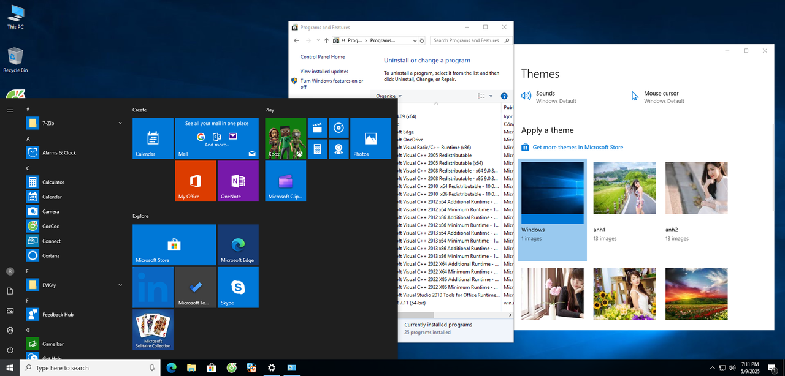Launch CocCoc from the app list

75,226
